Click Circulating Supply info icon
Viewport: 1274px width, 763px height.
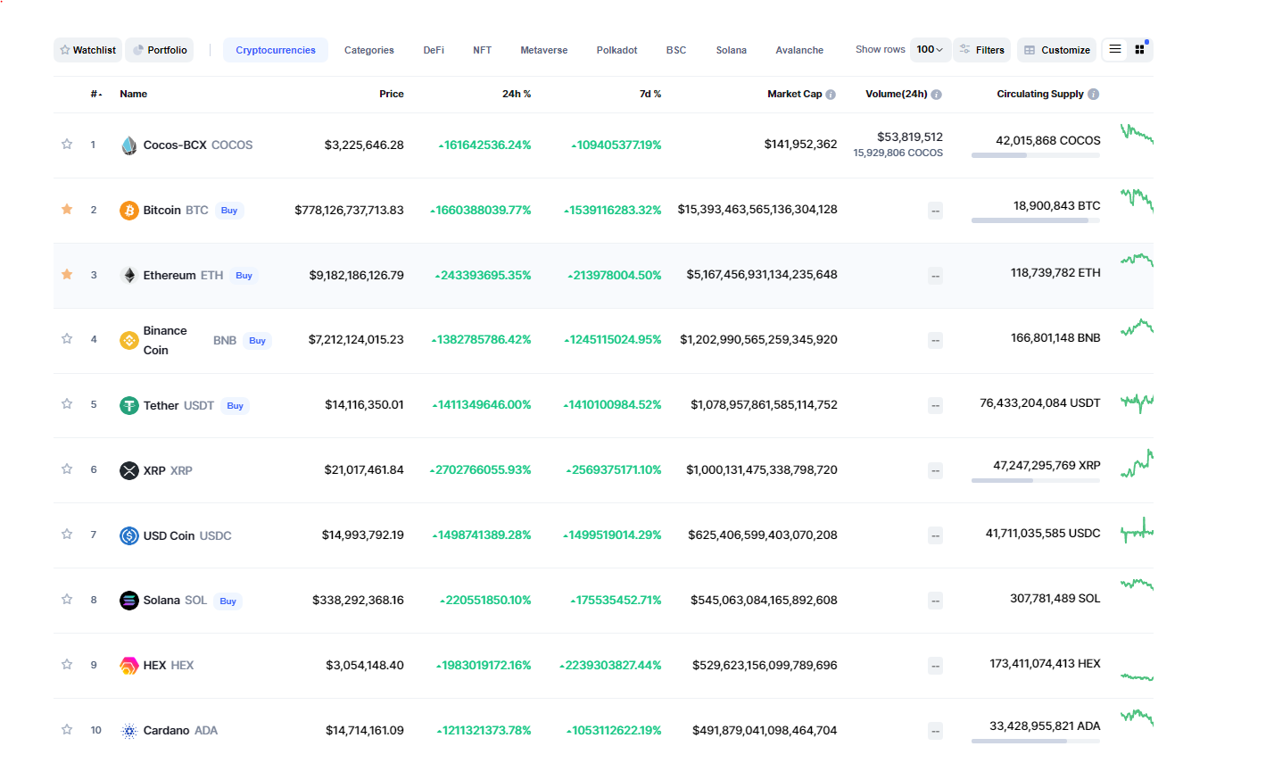(1094, 95)
